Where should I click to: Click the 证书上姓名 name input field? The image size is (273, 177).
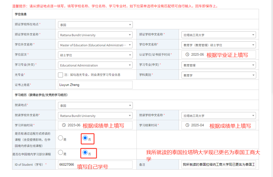point(95,85)
